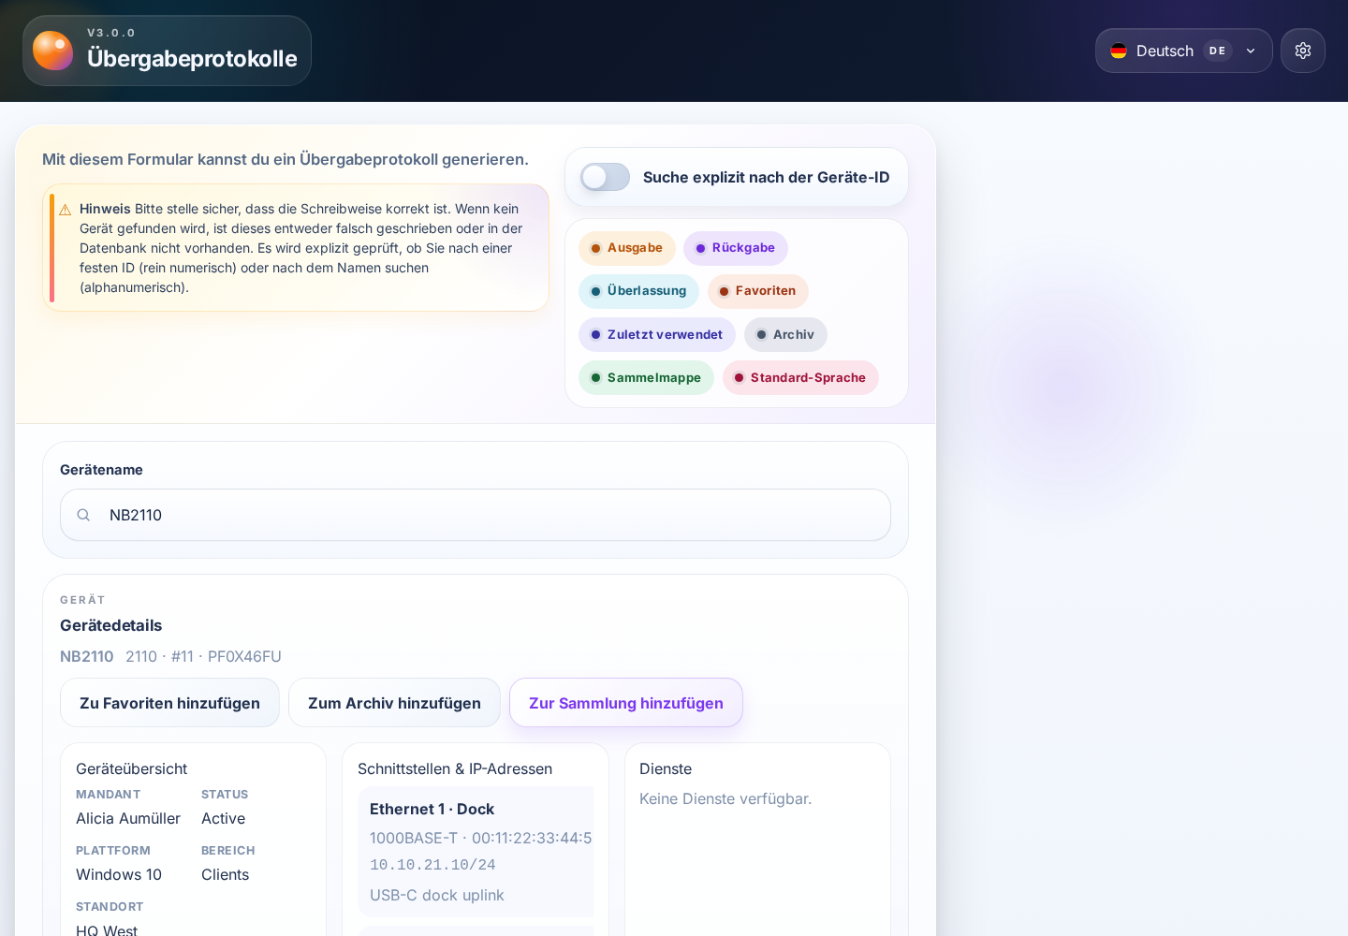This screenshot has height=936, width=1348.
Task: Click 'Zum Archiv hinzufügen' button
Action: tap(394, 703)
